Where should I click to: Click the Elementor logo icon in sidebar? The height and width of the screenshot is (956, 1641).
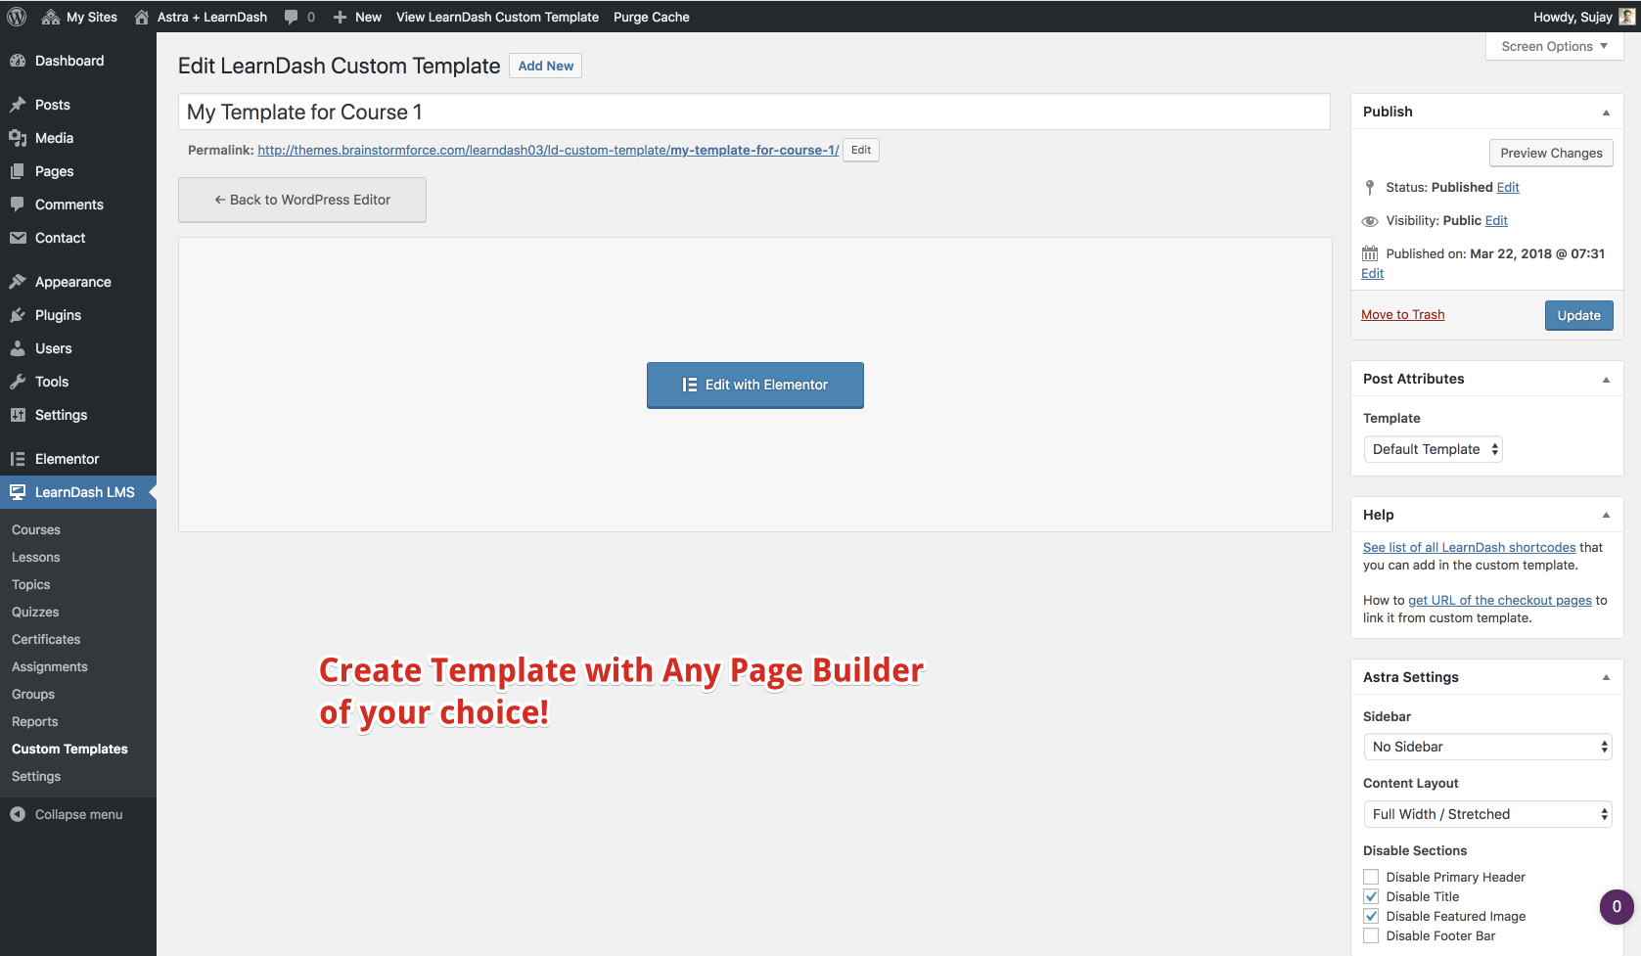pos(18,459)
